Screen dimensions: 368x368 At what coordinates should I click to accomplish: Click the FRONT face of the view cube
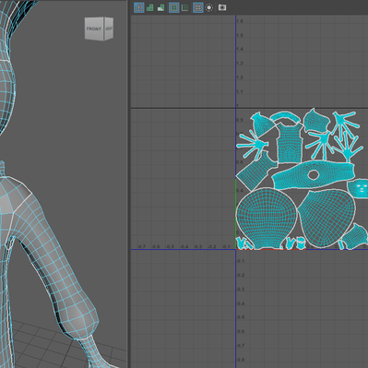94,29
